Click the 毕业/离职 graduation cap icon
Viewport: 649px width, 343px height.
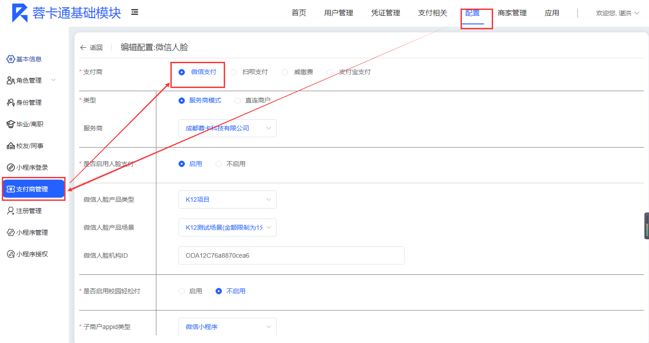coord(11,124)
